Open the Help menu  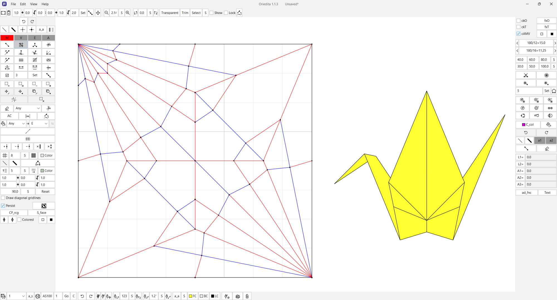pos(45,4)
